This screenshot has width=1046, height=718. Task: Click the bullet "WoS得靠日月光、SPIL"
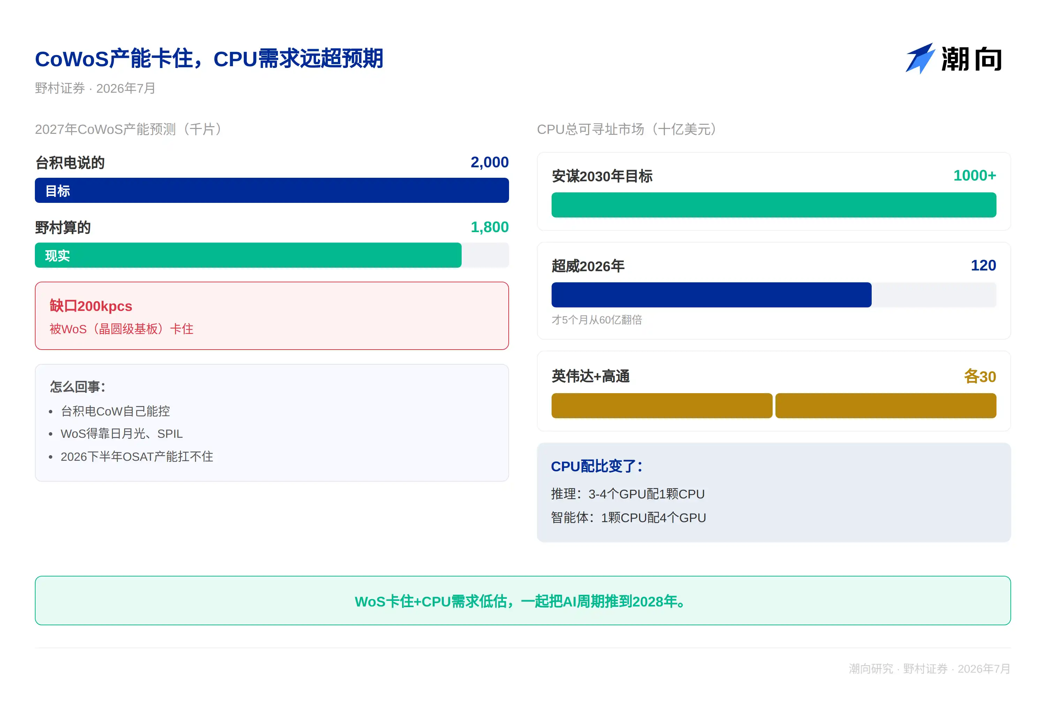click(122, 434)
